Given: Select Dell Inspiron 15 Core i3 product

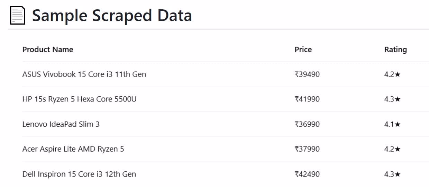Looking at the screenshot, I should 79,174.
